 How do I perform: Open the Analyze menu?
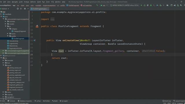(x=26, y=2)
